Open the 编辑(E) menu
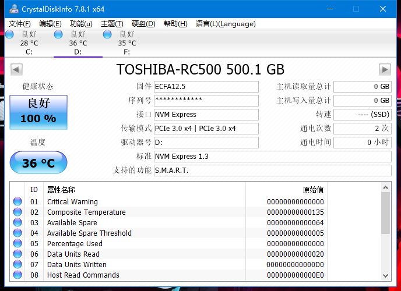401x291 pixels. (x=50, y=24)
